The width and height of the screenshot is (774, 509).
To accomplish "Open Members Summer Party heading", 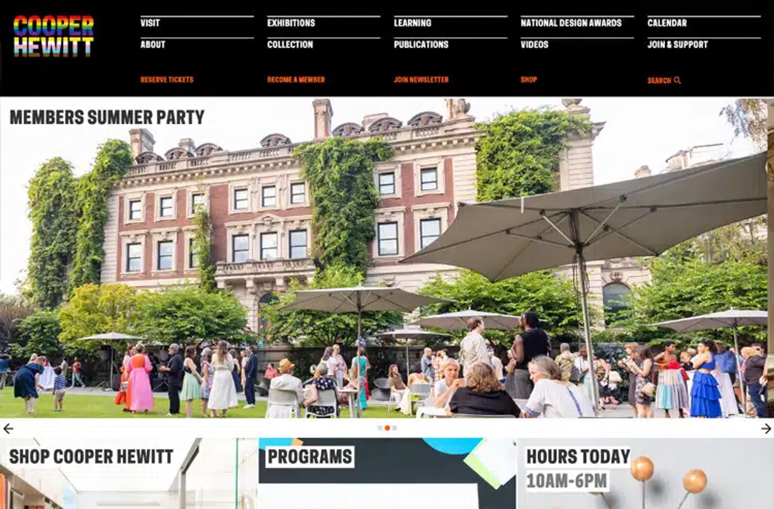I will point(107,117).
